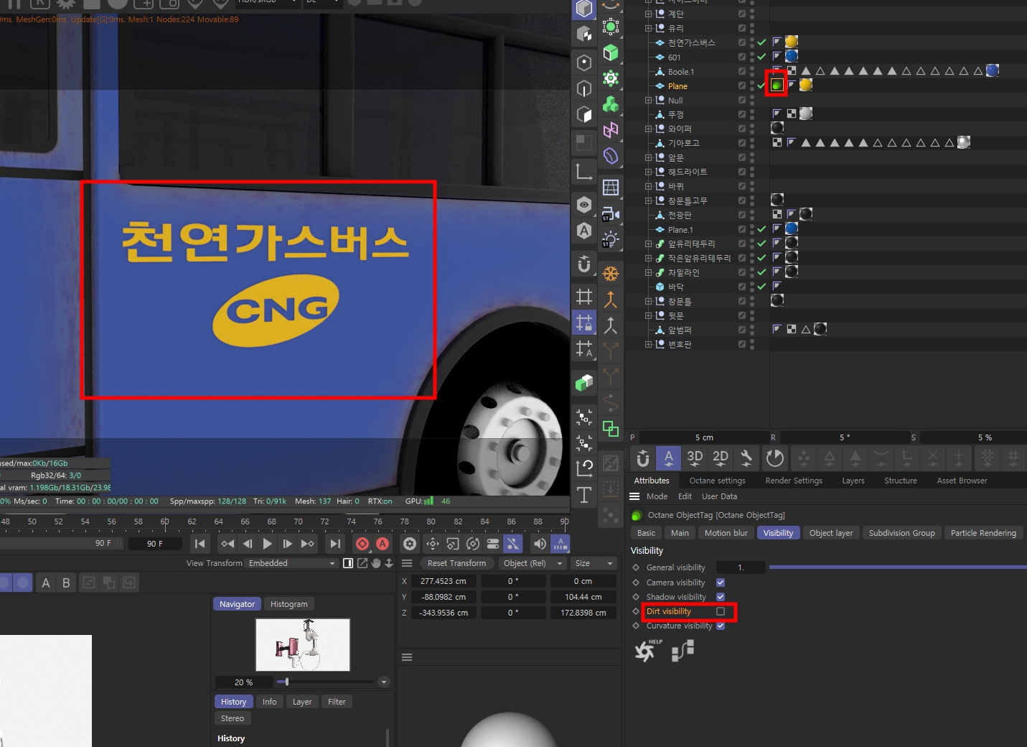Viewport: 1027px width, 747px height.
Task: Click the Octane HELP pinwheel icon
Action: pyautogui.click(x=646, y=650)
